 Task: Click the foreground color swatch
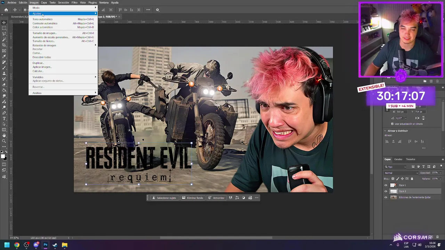tap(3, 157)
